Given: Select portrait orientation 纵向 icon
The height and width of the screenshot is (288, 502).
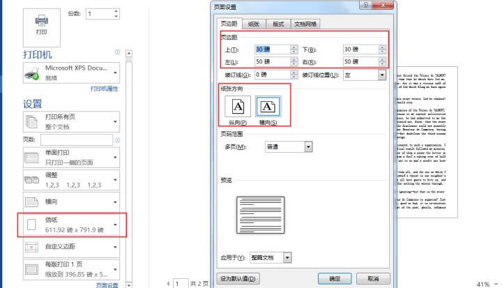Looking at the screenshot, I should pos(238,107).
